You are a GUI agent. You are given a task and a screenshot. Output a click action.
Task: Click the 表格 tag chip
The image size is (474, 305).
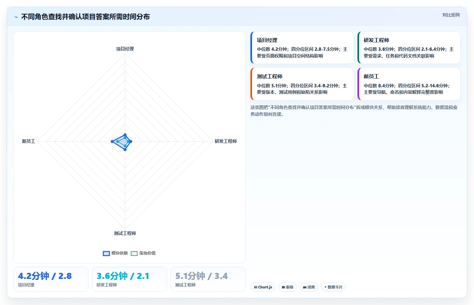click(288, 287)
